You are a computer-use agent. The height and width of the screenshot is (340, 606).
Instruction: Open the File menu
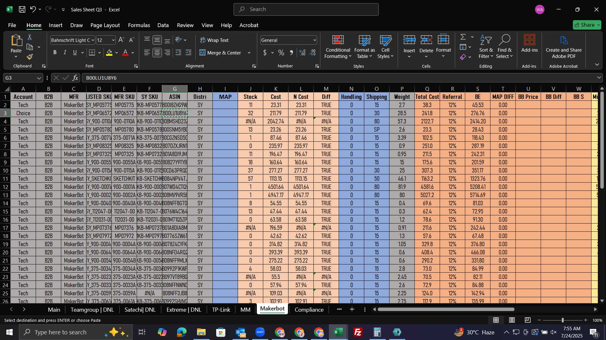tap(12, 25)
